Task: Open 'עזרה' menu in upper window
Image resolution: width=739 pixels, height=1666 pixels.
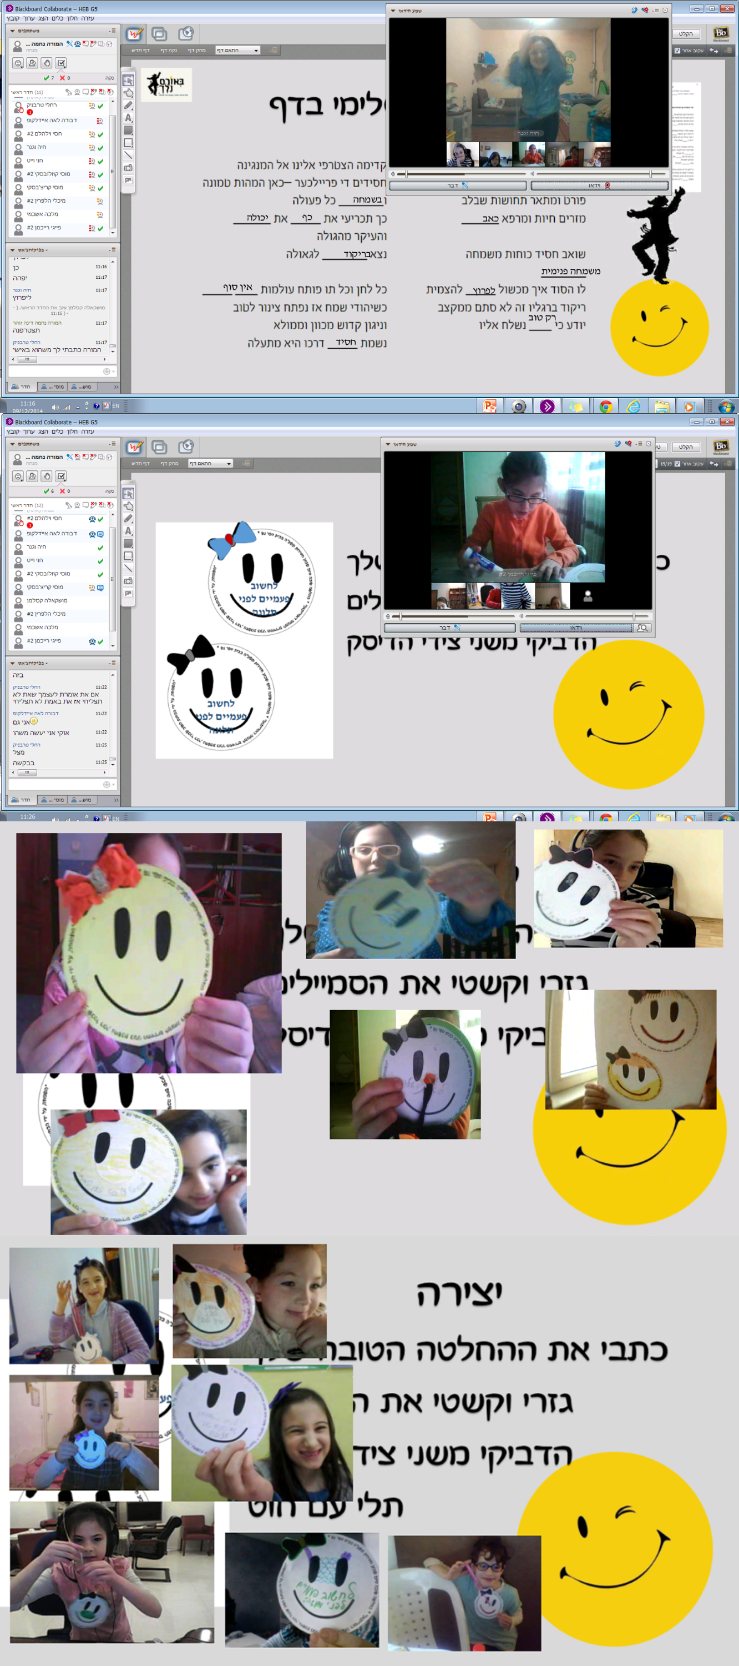Action: [x=88, y=18]
